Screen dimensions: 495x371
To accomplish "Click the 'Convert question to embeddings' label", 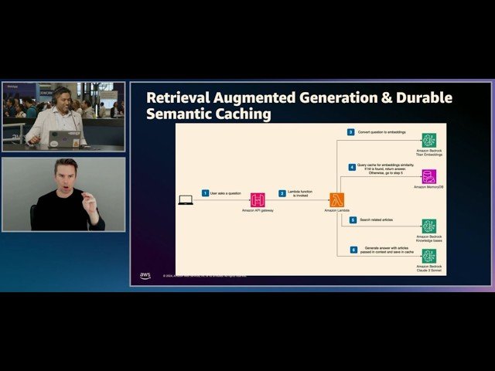I will point(381,132).
